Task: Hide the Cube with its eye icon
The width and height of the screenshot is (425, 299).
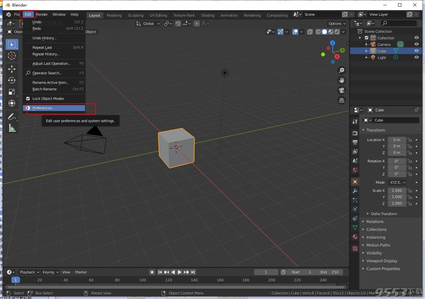Action: [416, 51]
